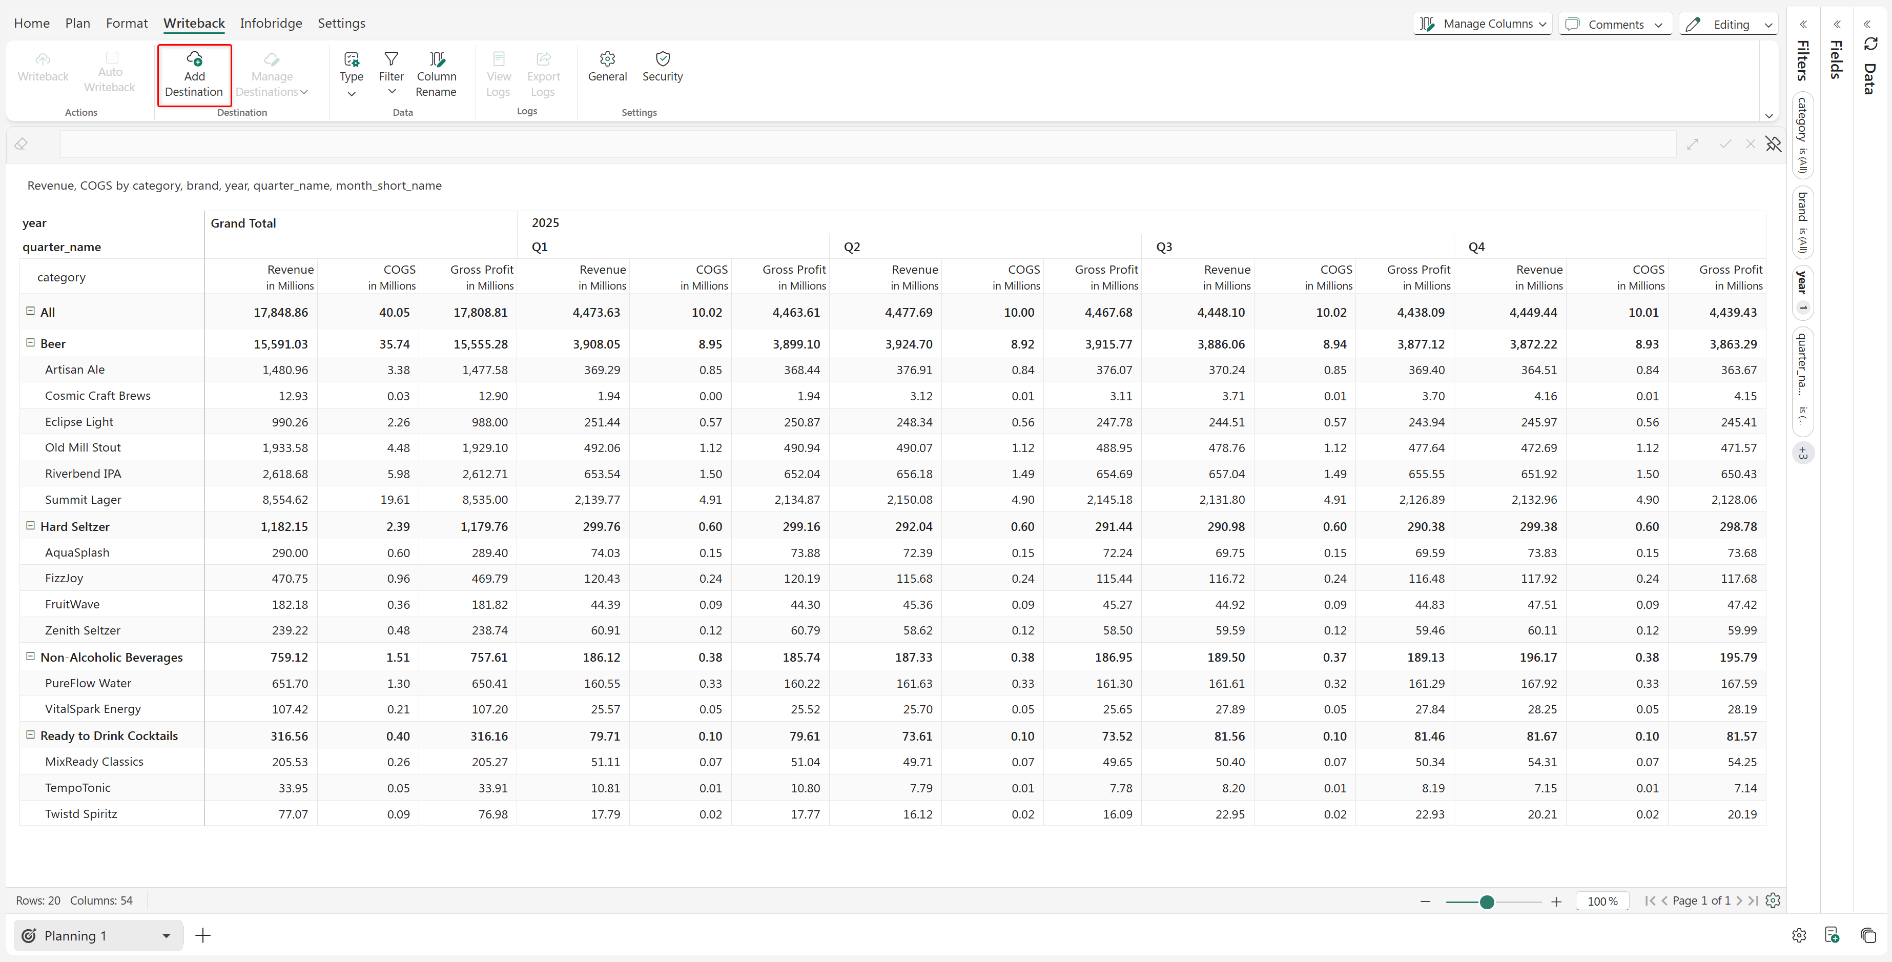Viewport: 1892px width, 962px height.
Task: Open the Filter menu button
Action: [390, 74]
